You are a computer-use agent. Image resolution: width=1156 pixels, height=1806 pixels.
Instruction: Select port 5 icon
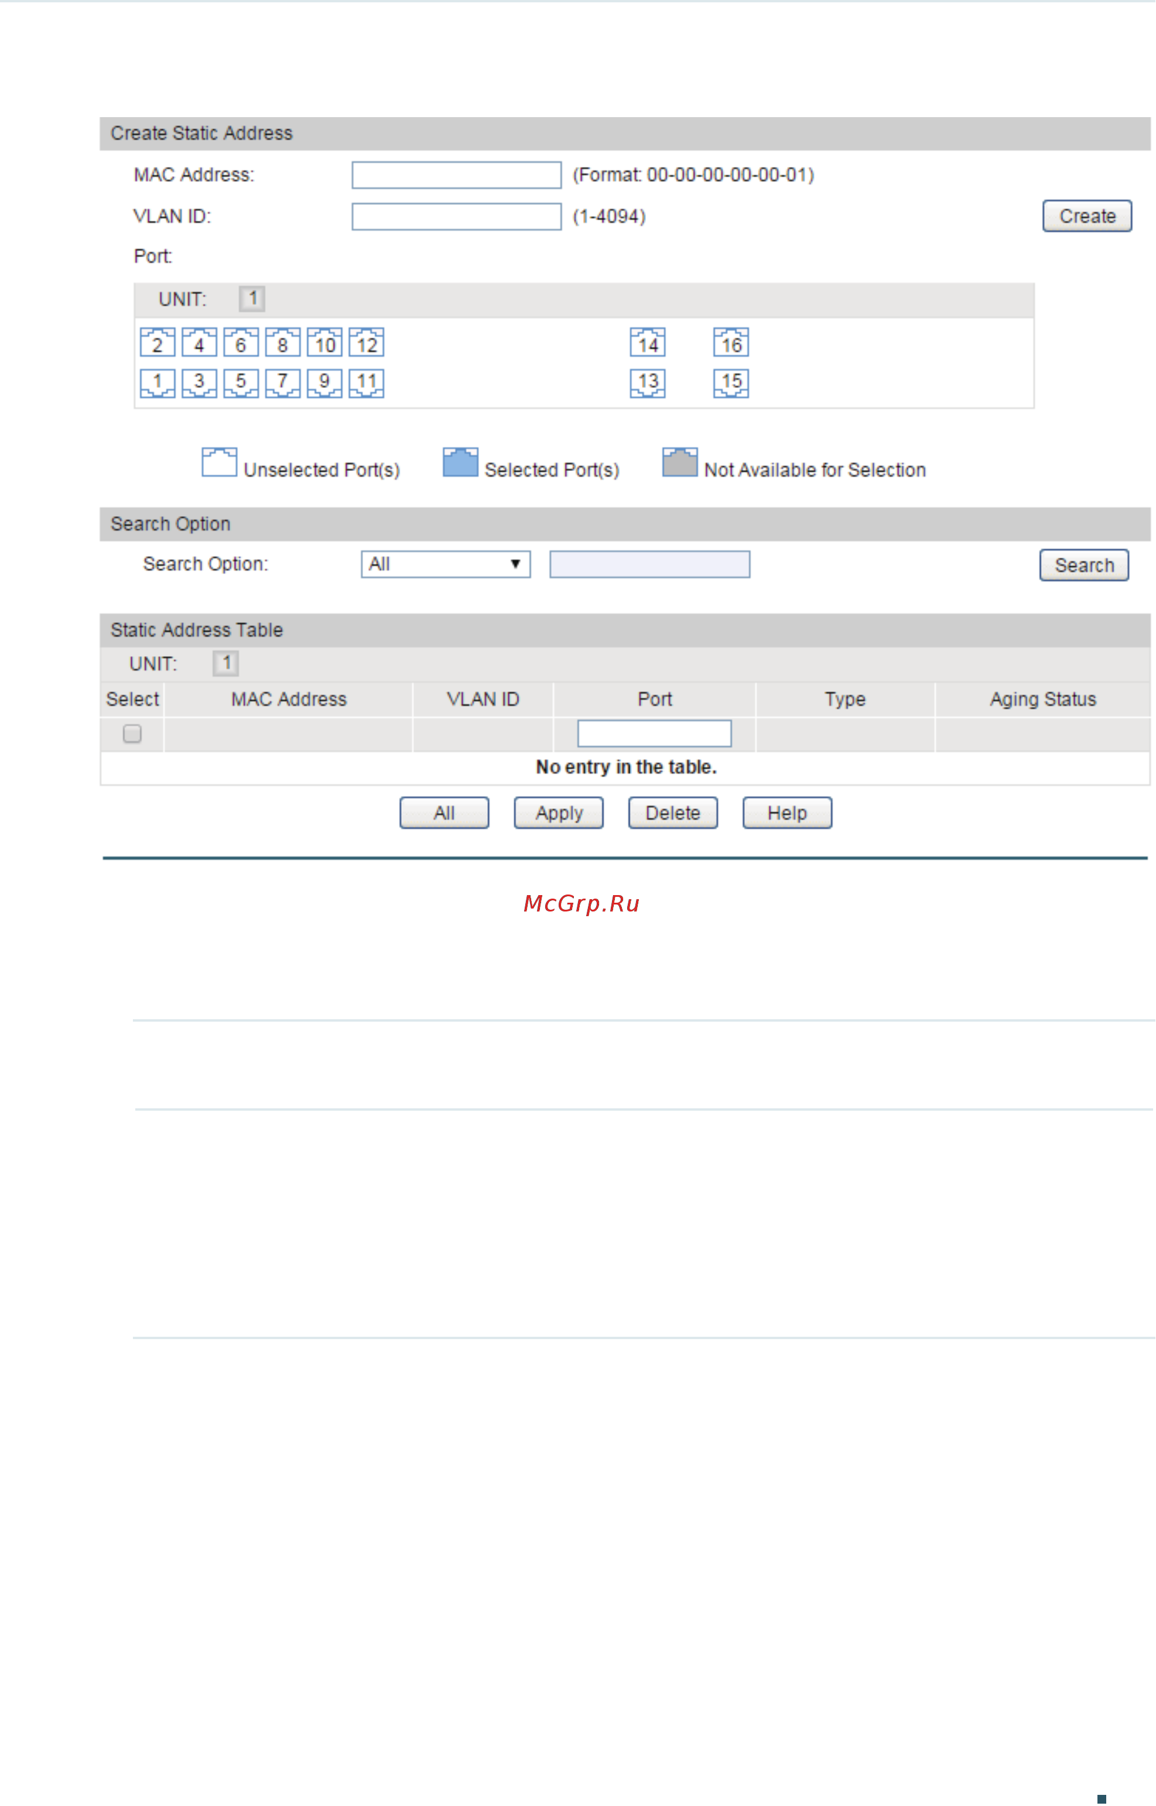pos(241,383)
